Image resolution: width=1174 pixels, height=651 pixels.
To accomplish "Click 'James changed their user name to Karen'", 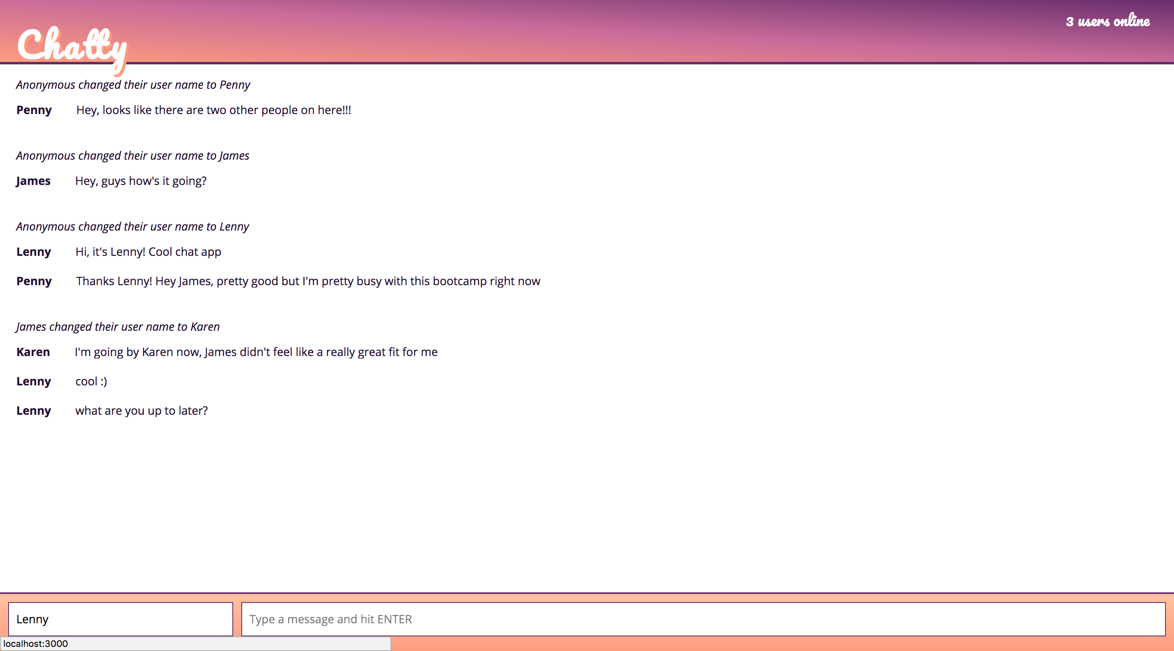I will point(118,327).
